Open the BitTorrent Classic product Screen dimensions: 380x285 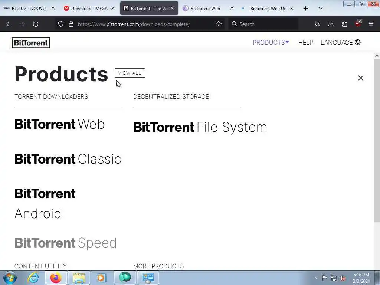coord(68,159)
